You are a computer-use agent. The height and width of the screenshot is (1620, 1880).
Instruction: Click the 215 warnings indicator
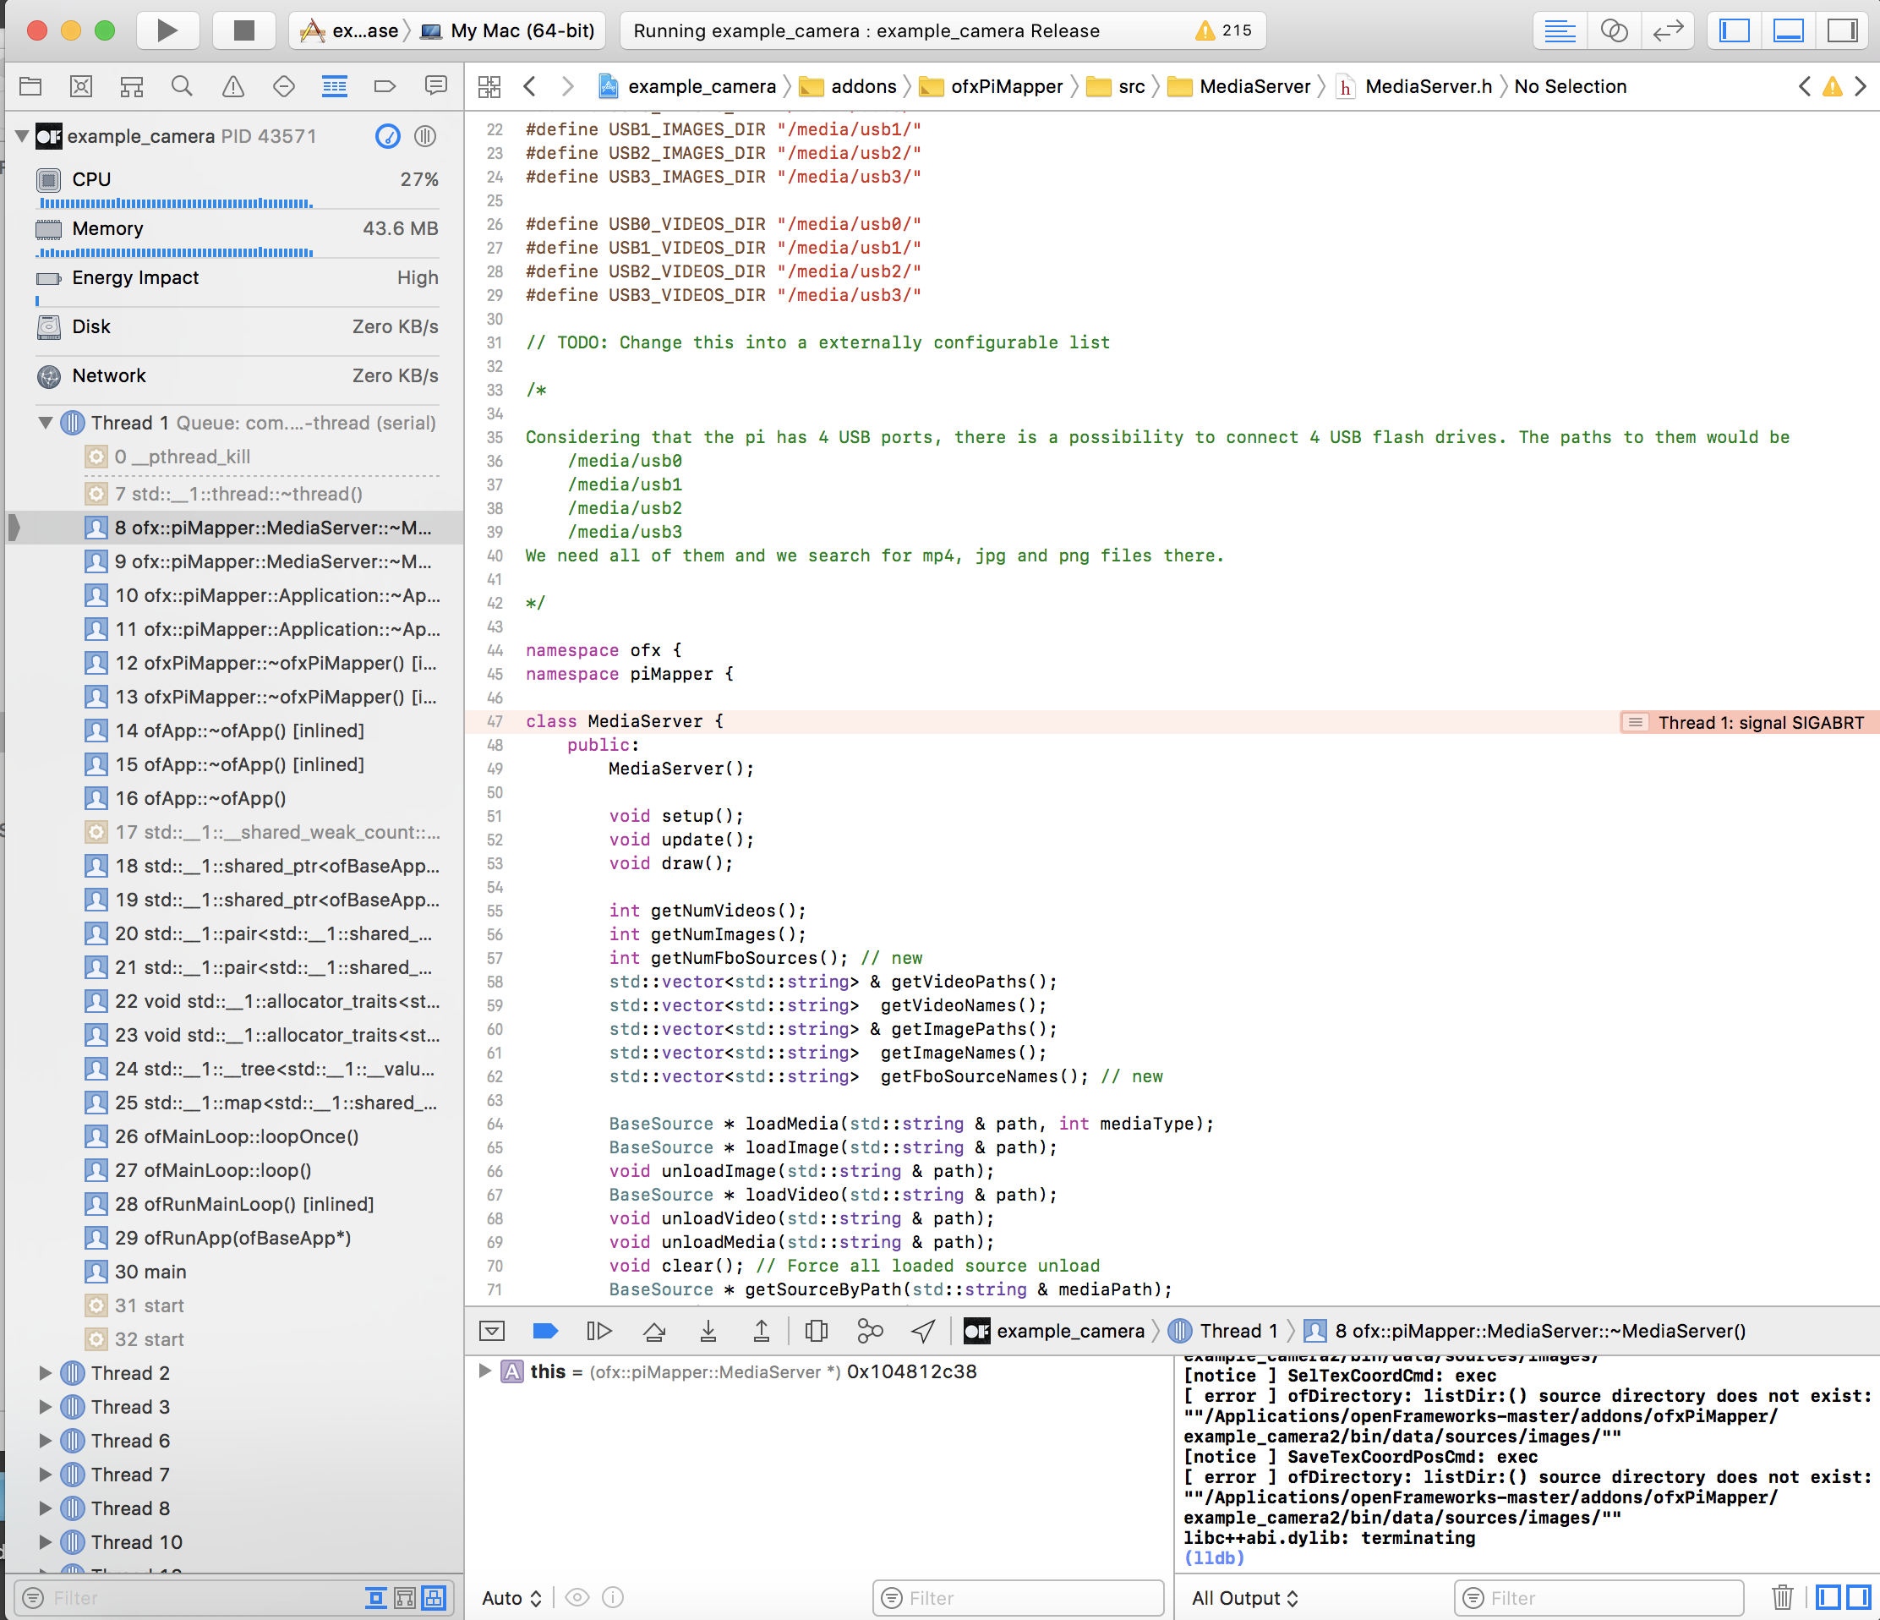(x=1224, y=30)
